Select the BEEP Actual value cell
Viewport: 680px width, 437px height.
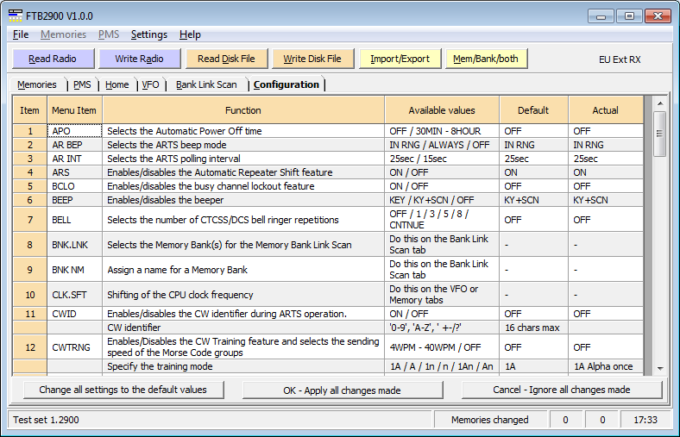point(604,200)
